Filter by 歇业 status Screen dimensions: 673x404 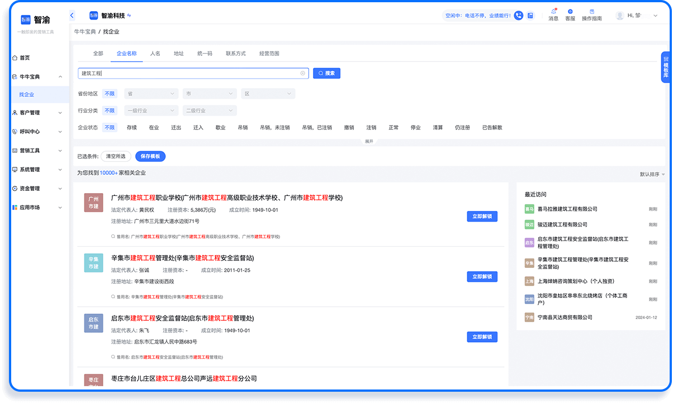pos(220,127)
